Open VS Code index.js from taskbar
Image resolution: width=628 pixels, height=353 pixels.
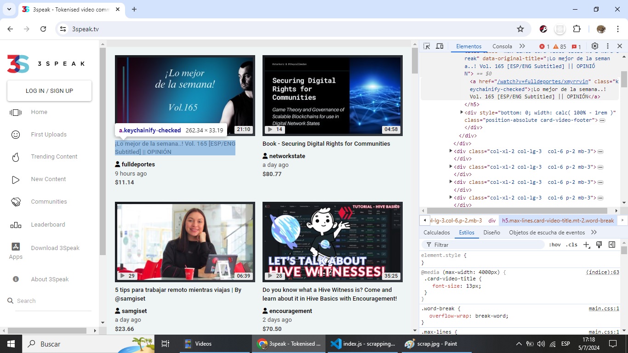[363, 344]
